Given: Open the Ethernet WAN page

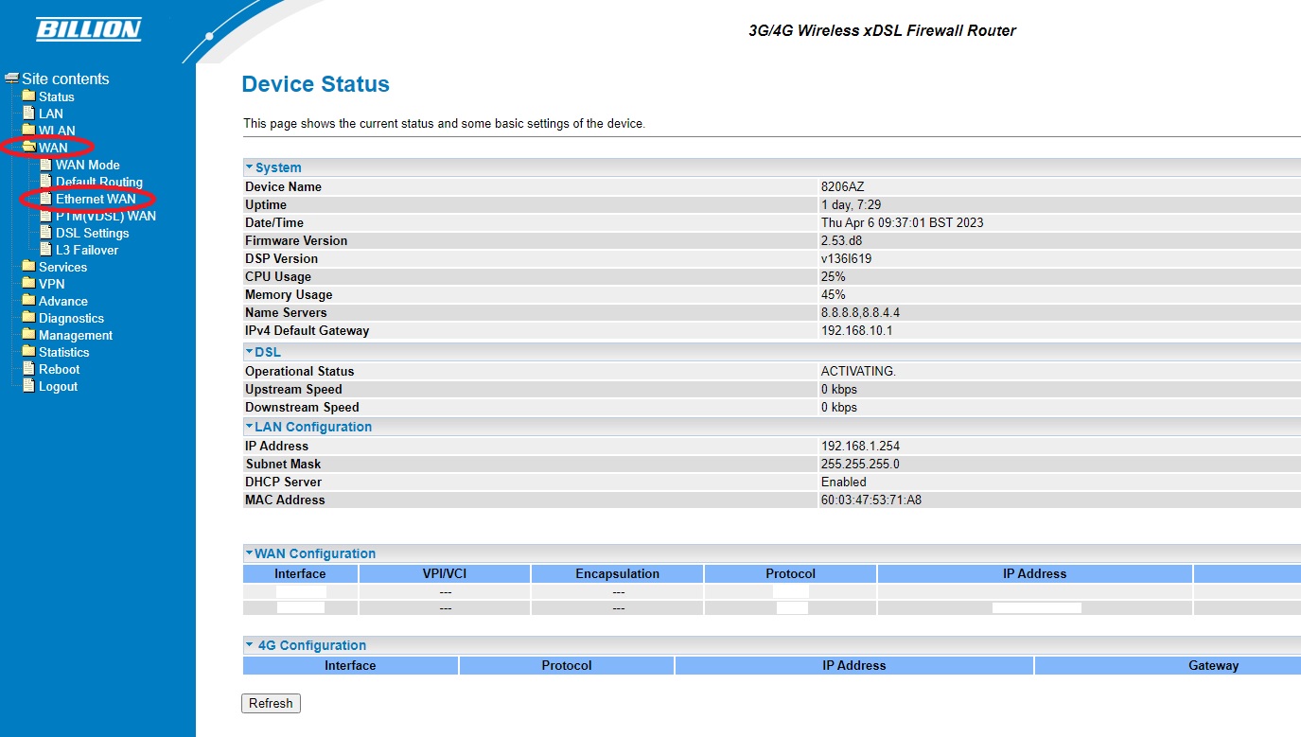Looking at the screenshot, I should [96, 199].
